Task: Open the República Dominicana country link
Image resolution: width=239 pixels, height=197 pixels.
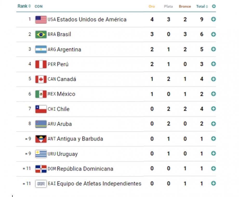Action: [85, 169]
